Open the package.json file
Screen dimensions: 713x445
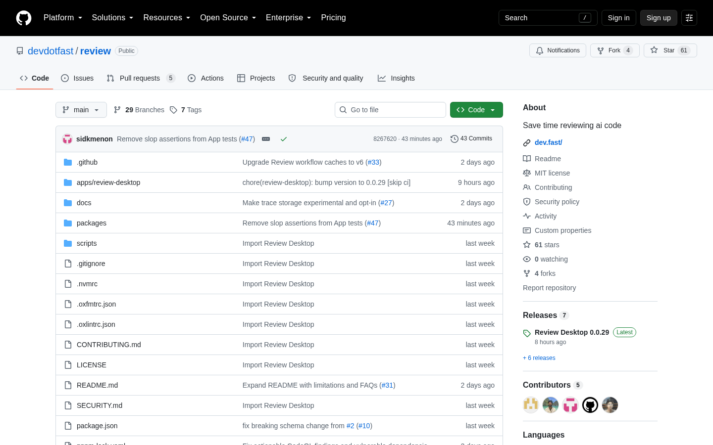coord(97,426)
